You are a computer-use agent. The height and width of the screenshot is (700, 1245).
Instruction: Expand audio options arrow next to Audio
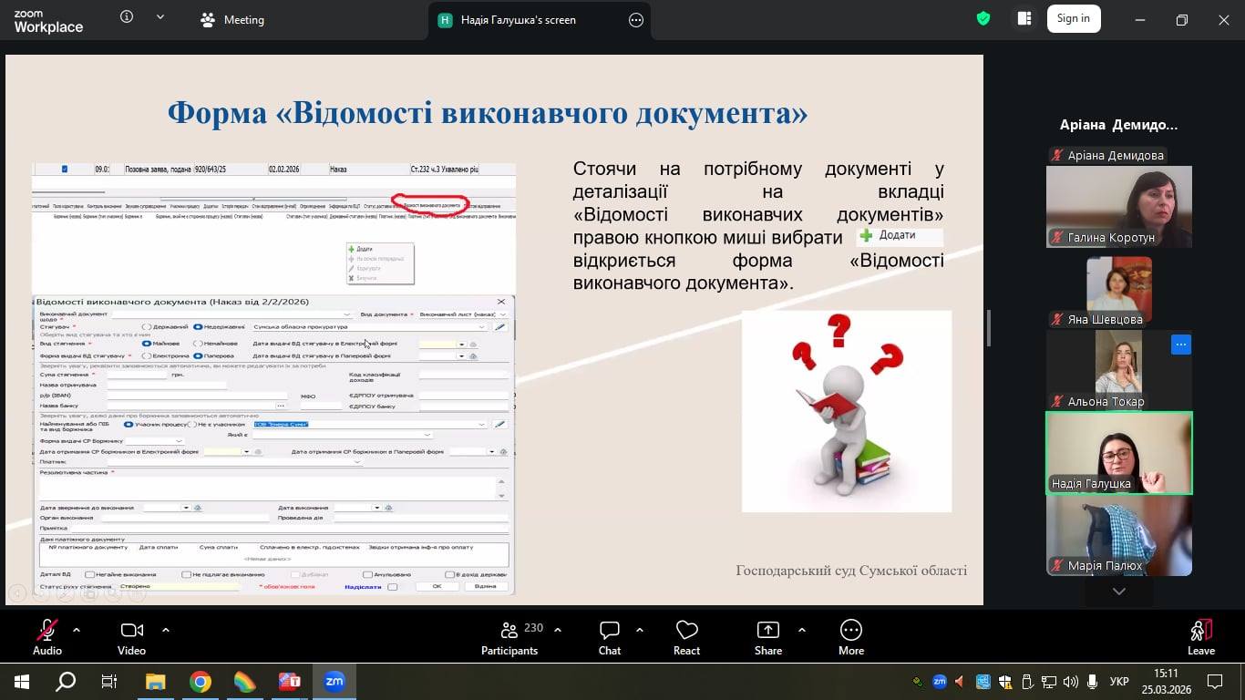[x=77, y=630]
